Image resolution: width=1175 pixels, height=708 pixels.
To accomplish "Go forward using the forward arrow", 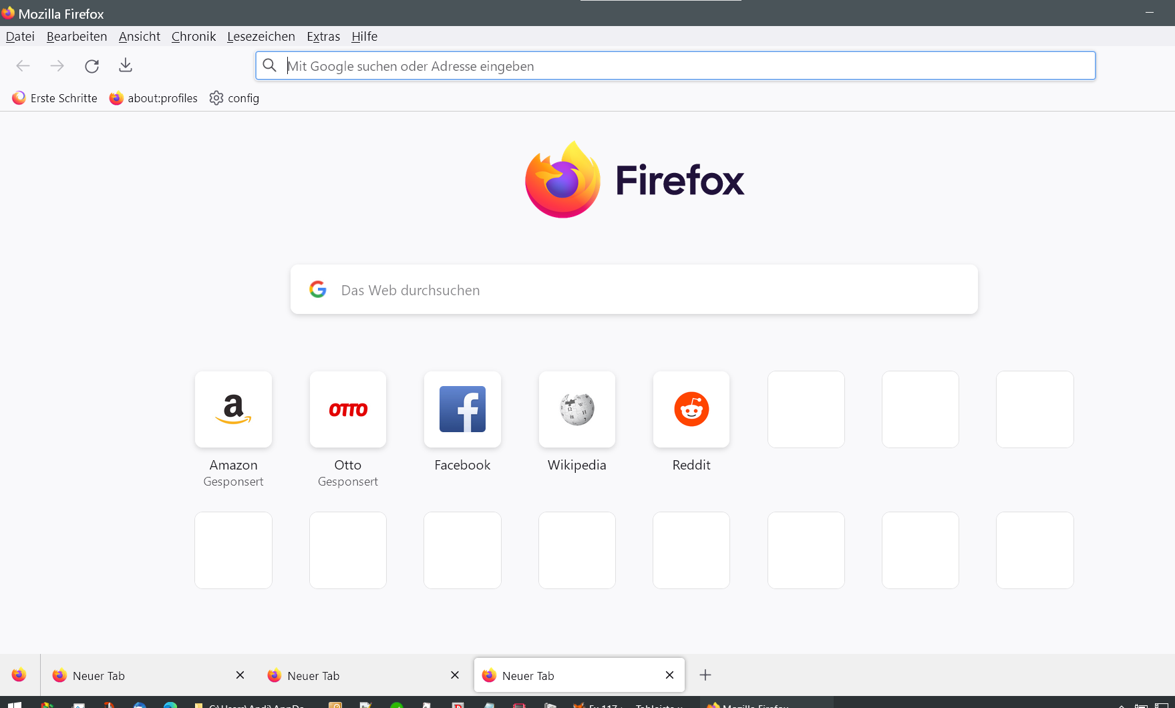I will click(57, 65).
